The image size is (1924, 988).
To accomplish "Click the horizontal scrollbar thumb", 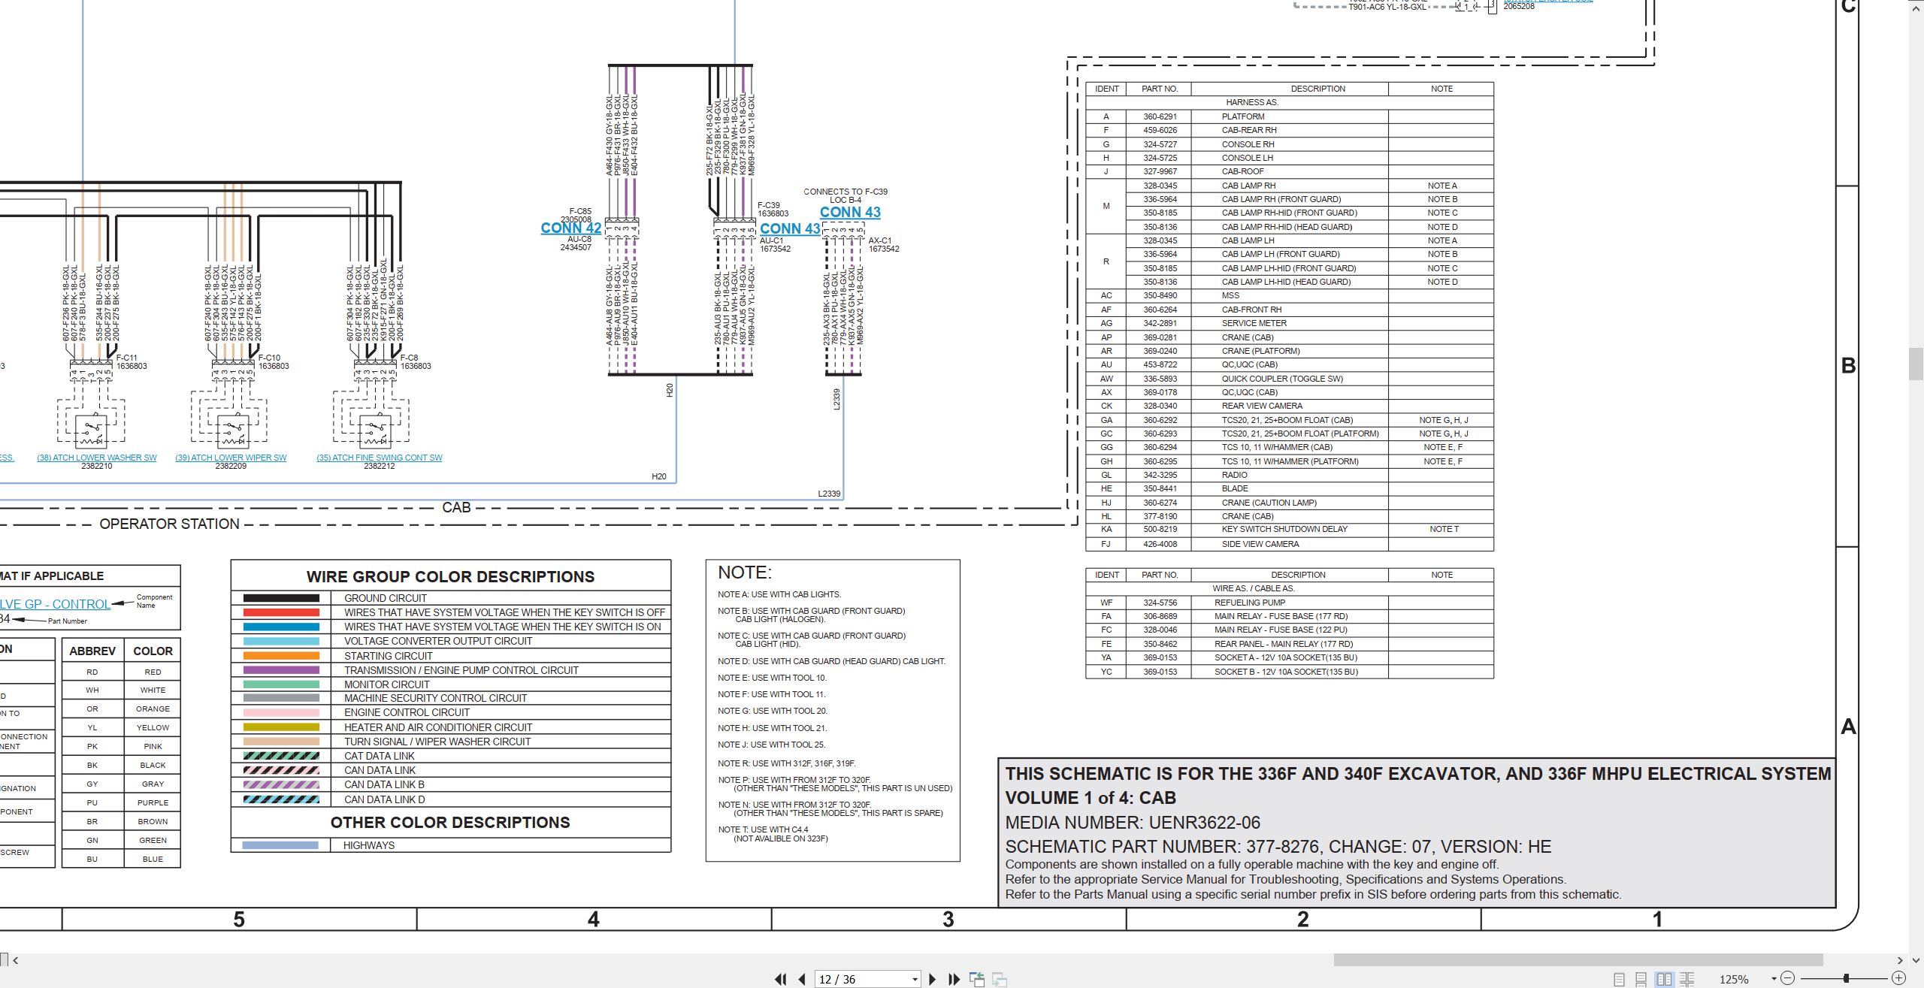I will [1578, 960].
